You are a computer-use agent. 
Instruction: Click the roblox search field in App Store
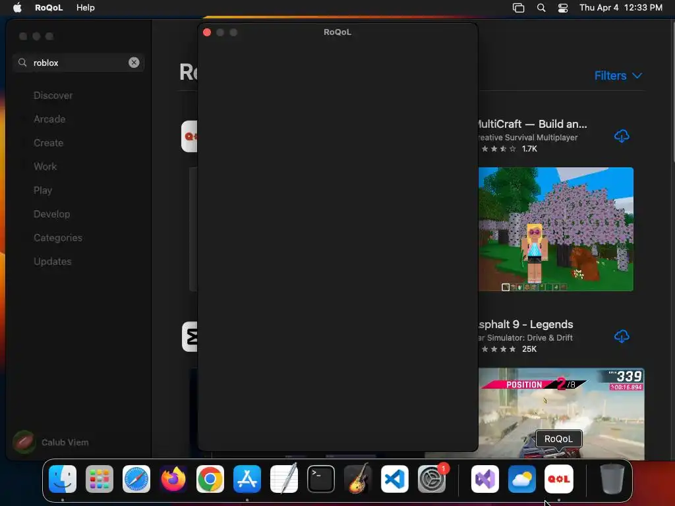pos(78,63)
